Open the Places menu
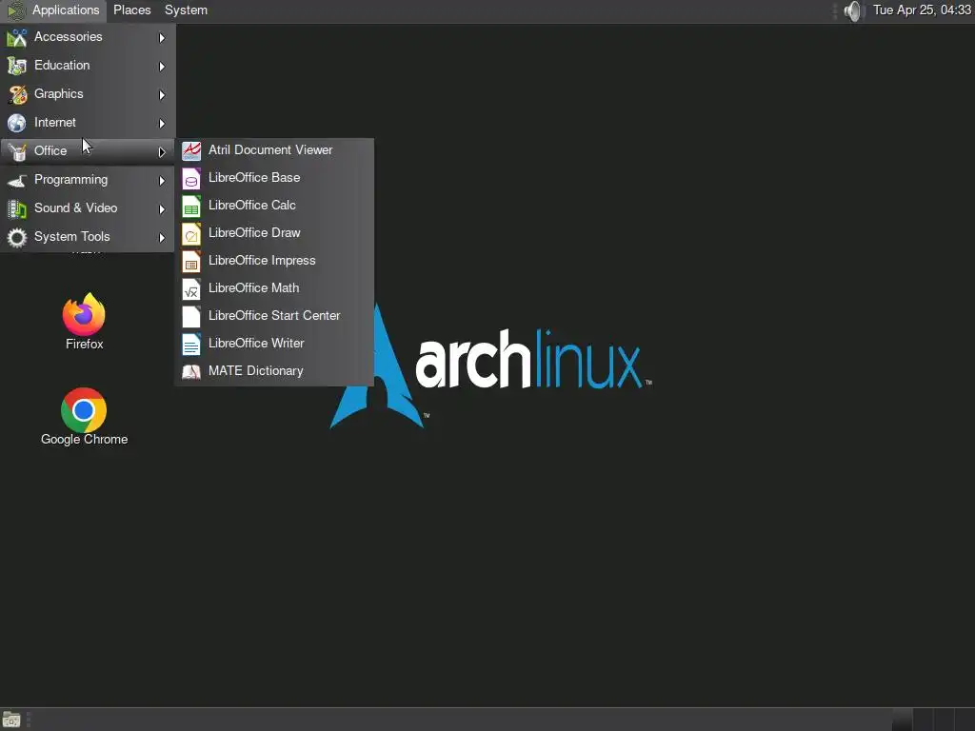Viewport: 975px width, 731px height. tap(131, 10)
